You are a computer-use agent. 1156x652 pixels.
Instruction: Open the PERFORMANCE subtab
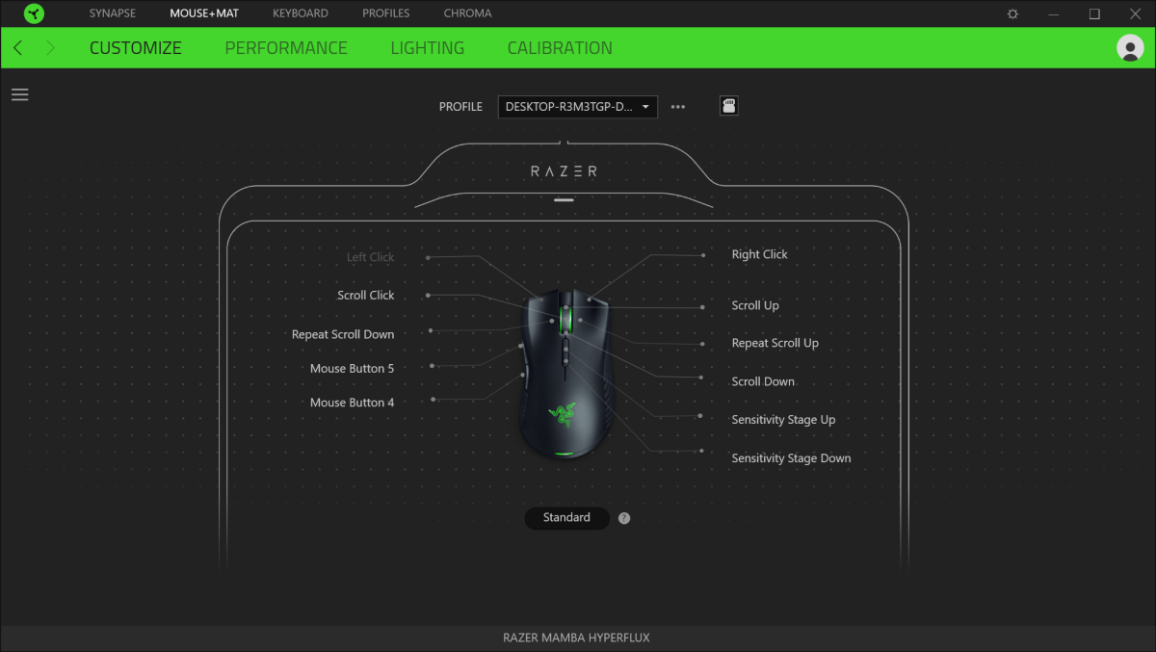point(286,48)
